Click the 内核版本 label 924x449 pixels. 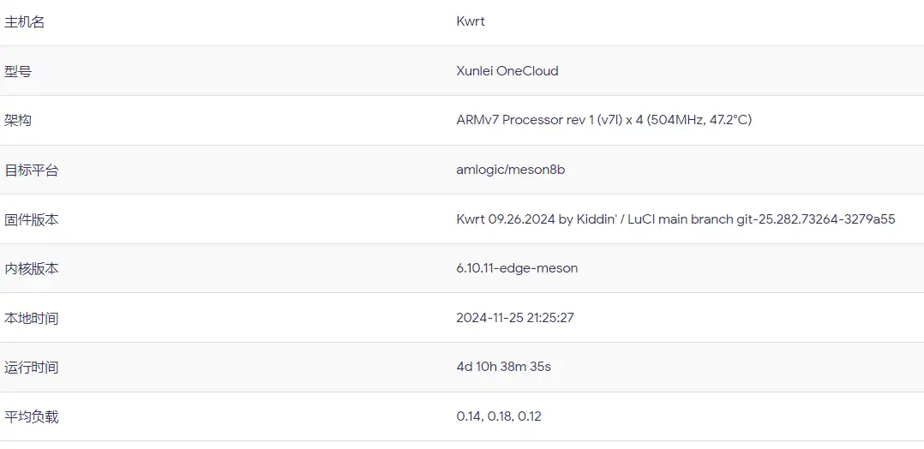coord(32,268)
